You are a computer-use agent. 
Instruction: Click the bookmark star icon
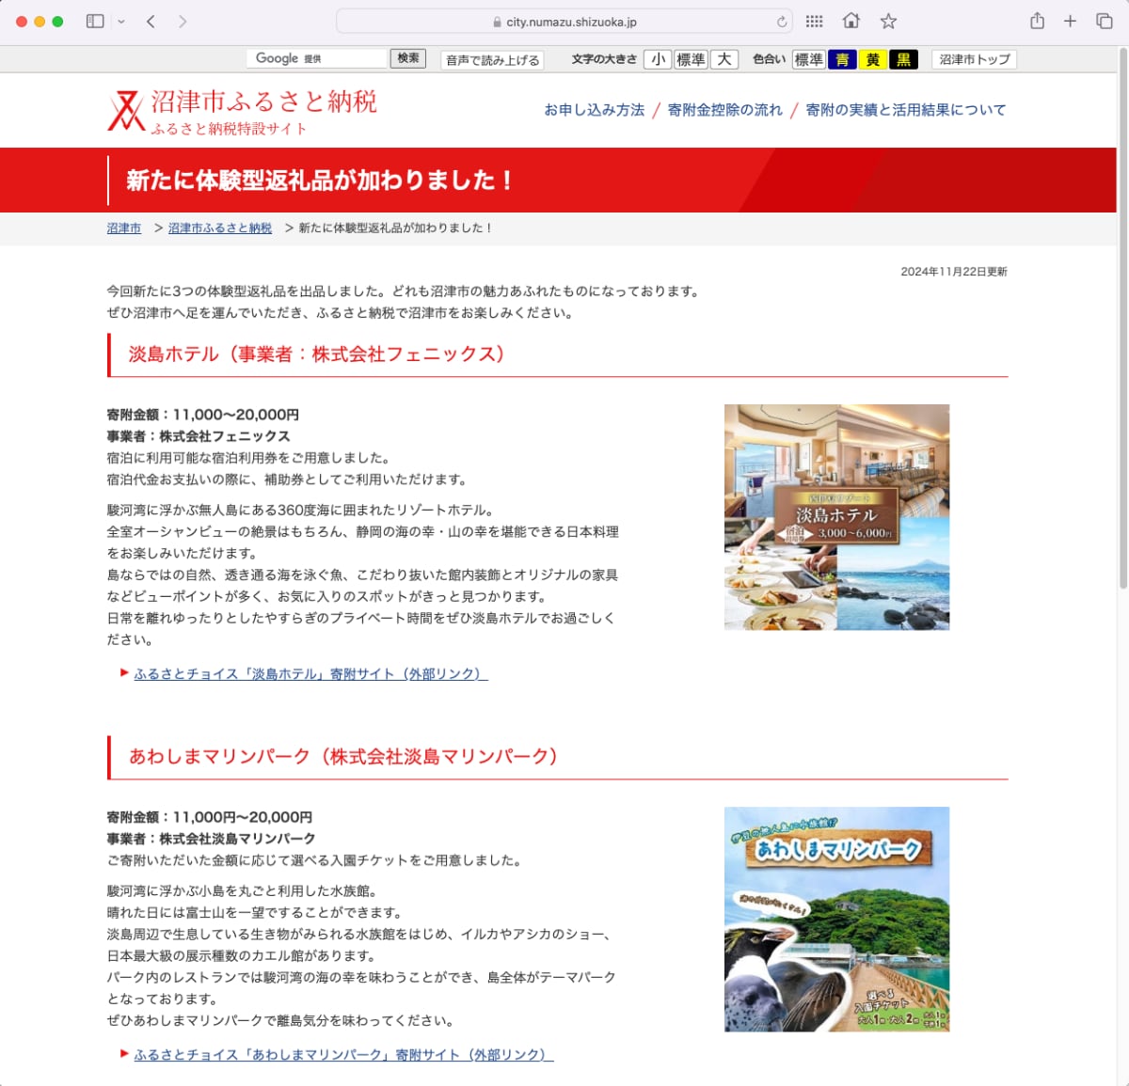coord(885,20)
